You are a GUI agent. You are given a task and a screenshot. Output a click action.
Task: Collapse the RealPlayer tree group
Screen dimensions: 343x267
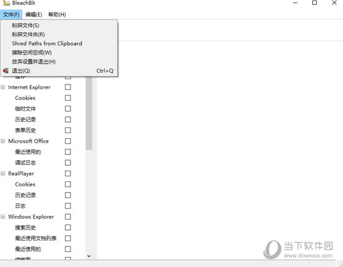click(x=3, y=174)
